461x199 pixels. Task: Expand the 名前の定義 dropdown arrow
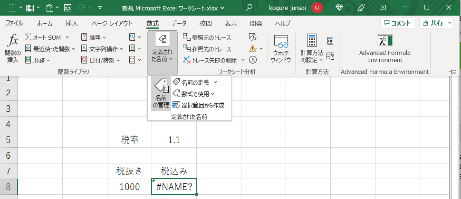tap(215, 82)
